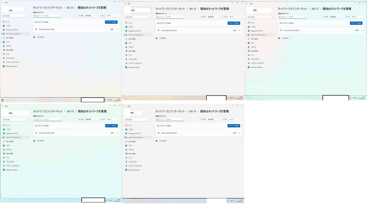Click 削除 for Bukontok network in PC1
Viewport: 368px width, 204px height.
click(112, 29)
